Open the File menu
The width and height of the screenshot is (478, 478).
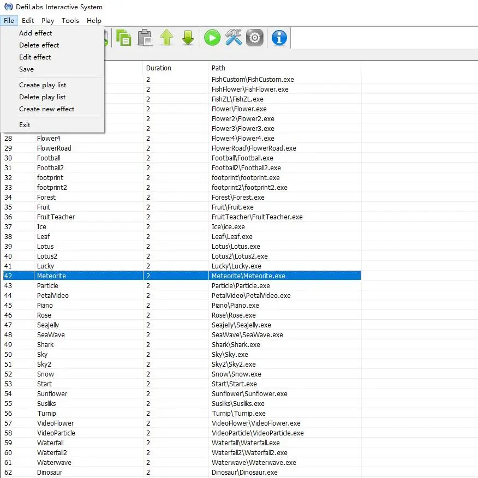pos(9,20)
